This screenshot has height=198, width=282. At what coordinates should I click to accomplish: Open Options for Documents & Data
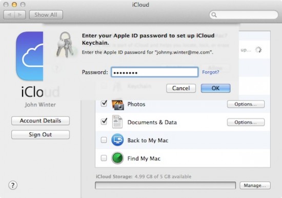pyautogui.click(x=246, y=123)
